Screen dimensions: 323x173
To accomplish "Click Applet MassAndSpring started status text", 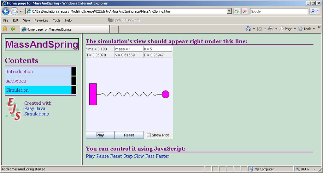I will pyautogui.click(x=23, y=169).
